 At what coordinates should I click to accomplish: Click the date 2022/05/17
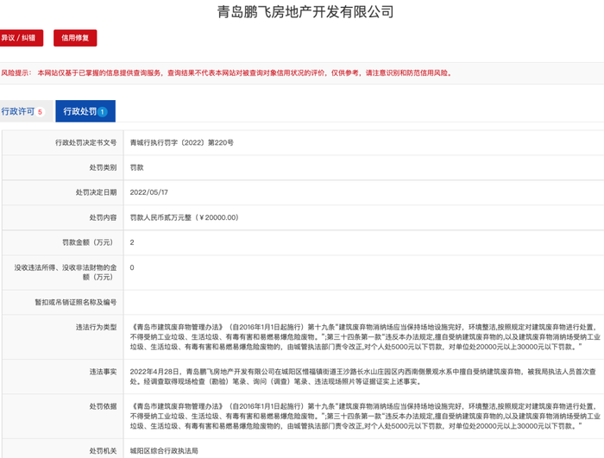point(148,192)
